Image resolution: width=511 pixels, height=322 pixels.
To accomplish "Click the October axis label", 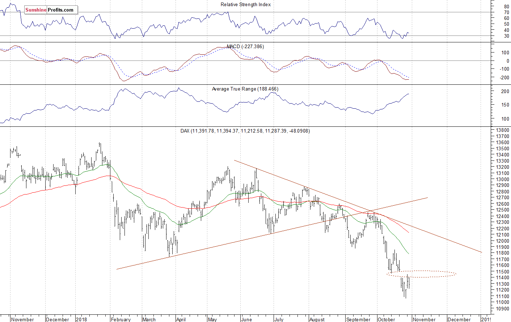I will (387, 319).
